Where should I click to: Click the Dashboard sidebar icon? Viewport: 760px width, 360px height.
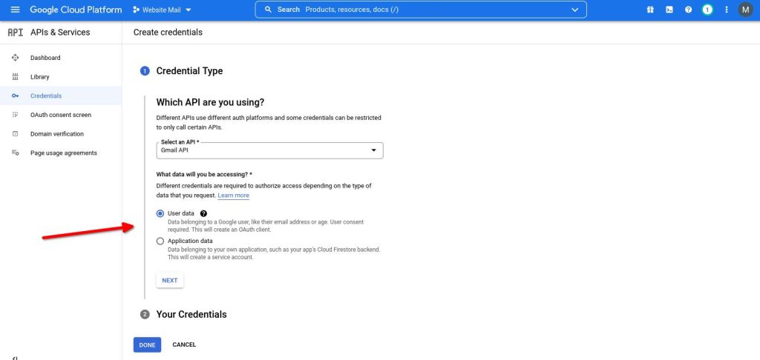15,58
